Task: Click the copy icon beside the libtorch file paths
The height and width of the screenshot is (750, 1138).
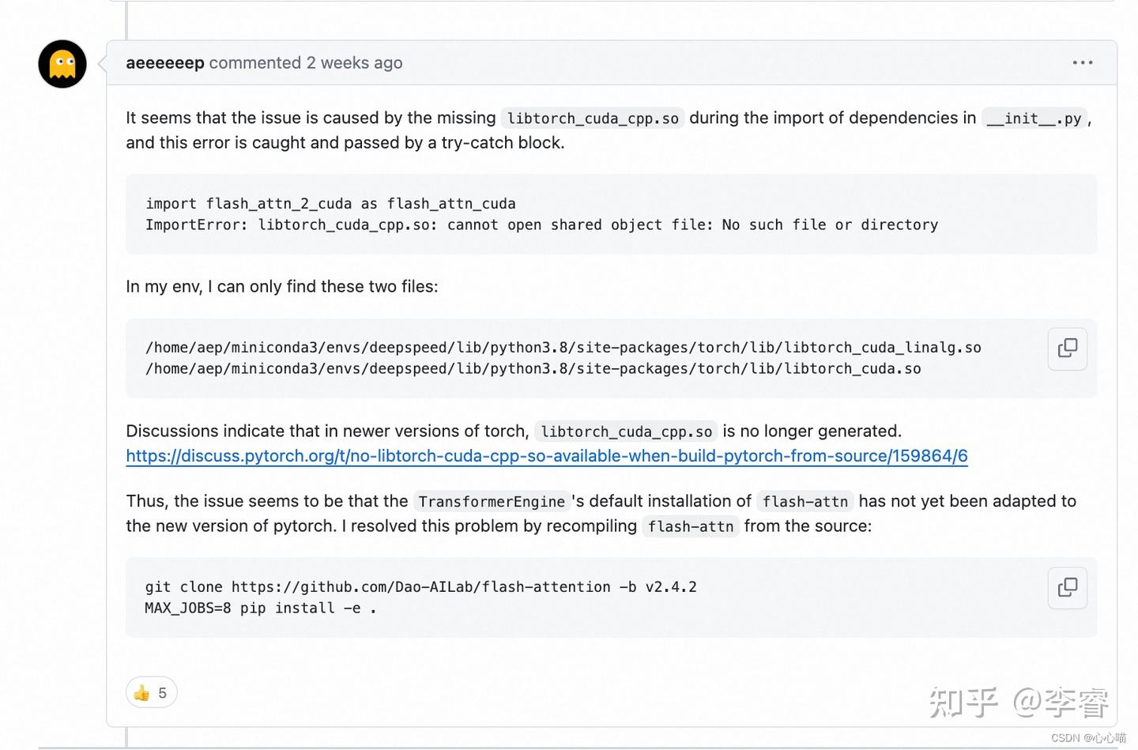Action: point(1067,349)
